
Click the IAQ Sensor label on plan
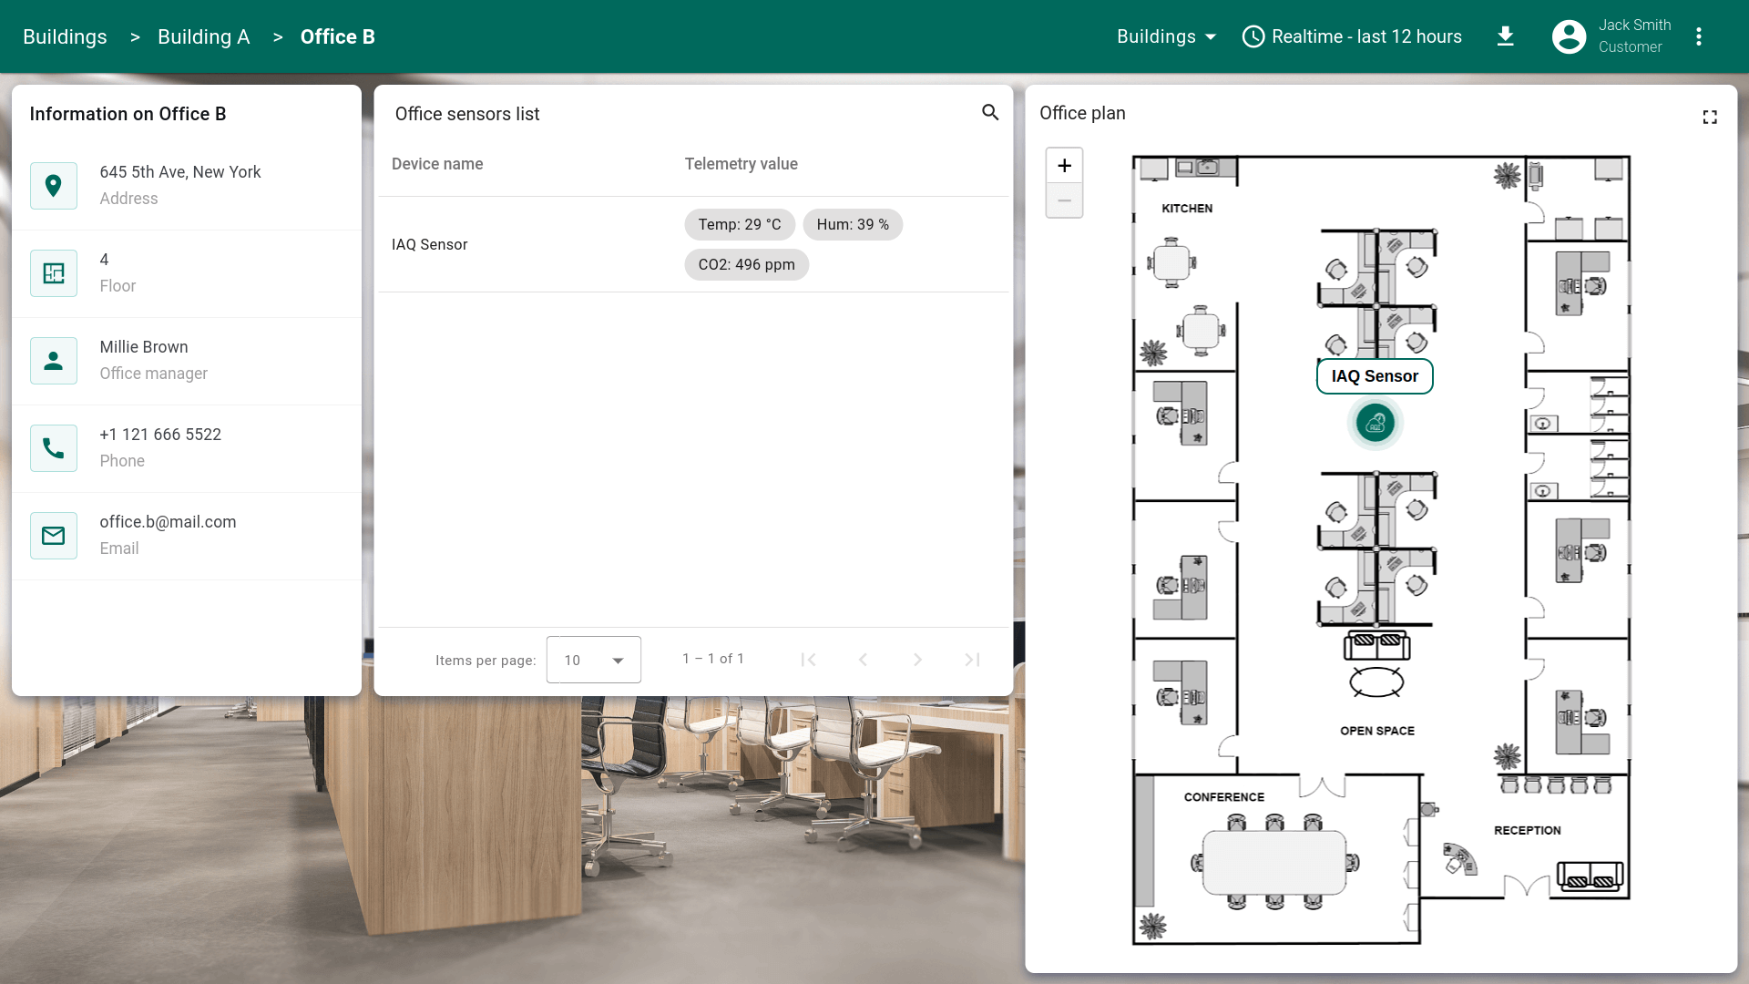click(x=1374, y=376)
